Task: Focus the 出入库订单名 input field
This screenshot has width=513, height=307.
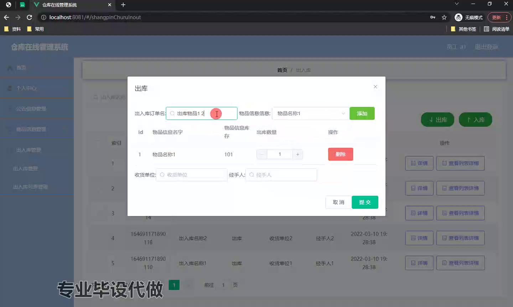Action: coord(202,113)
